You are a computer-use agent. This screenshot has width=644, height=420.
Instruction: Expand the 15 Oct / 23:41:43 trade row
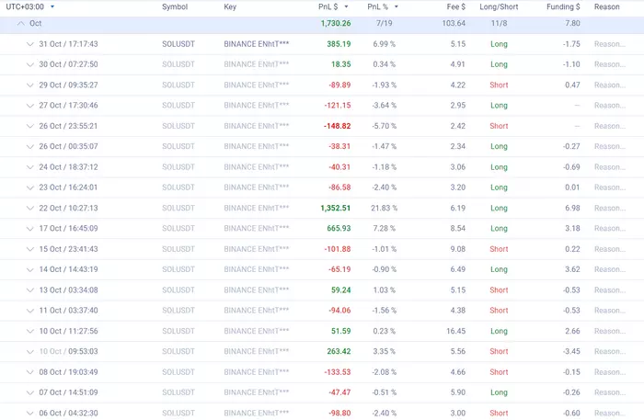(30, 249)
